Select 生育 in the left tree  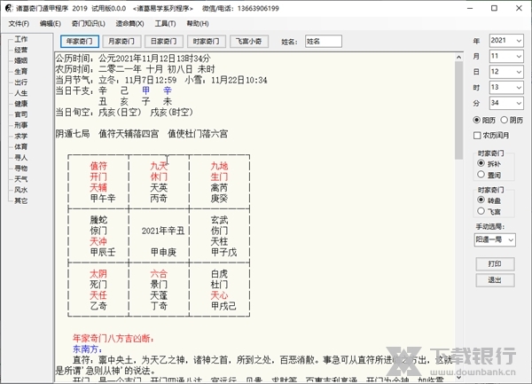click(x=20, y=72)
